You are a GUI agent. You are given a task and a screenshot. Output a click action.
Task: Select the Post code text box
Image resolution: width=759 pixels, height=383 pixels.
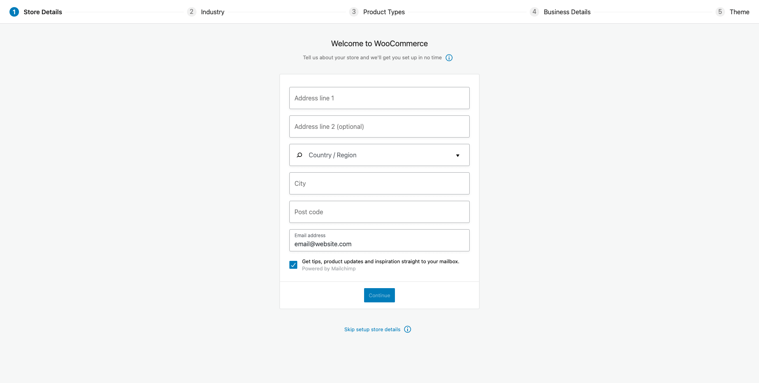(x=379, y=212)
